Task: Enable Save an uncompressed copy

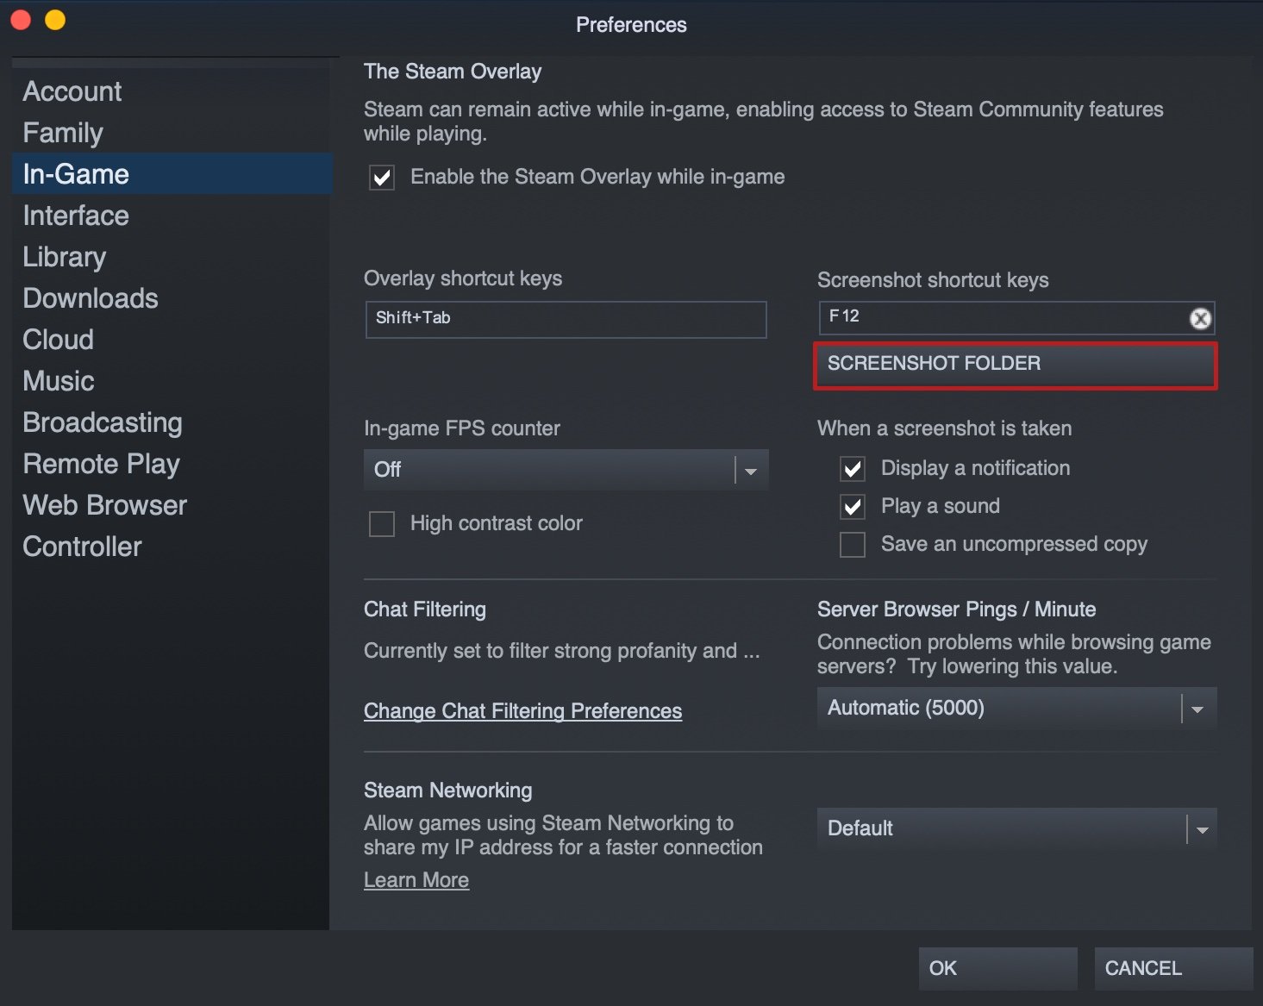Action: (x=852, y=544)
